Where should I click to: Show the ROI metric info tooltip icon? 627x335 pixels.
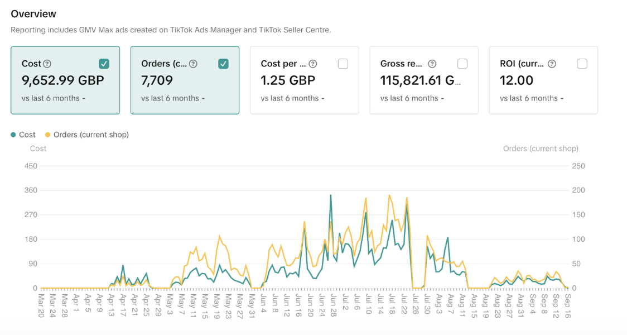[x=552, y=64]
